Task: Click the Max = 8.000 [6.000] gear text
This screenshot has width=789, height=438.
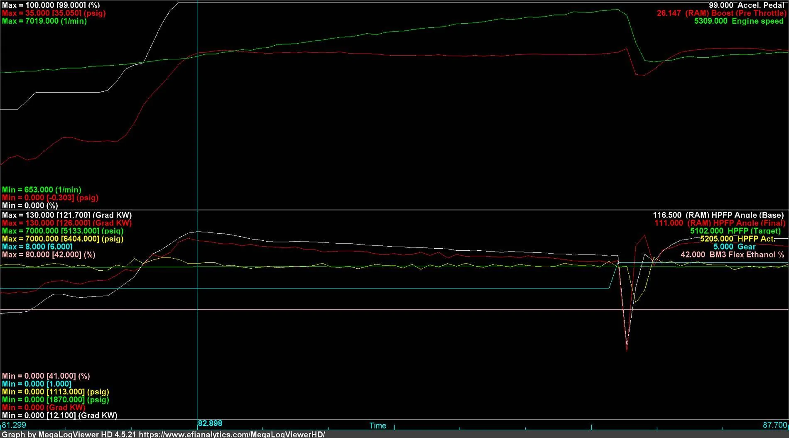Action: pyautogui.click(x=37, y=247)
